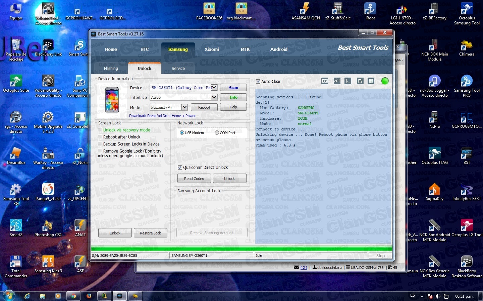Screen dimensions: 483x301
Task: Uncheck Qualcomm Direct Unlock
Action: pyautogui.click(x=180, y=167)
